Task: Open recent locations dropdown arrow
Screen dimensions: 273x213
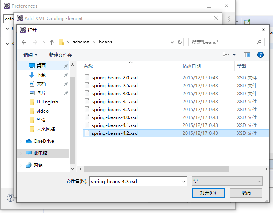Action: point(44,42)
